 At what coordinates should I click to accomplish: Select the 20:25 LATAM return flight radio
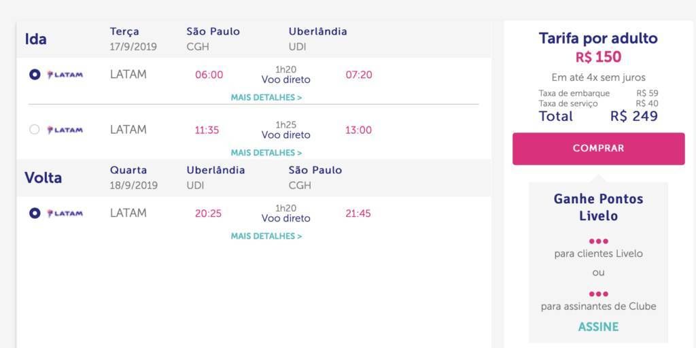point(35,213)
